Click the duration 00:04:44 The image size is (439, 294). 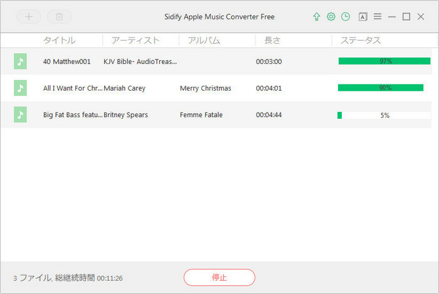coord(269,114)
